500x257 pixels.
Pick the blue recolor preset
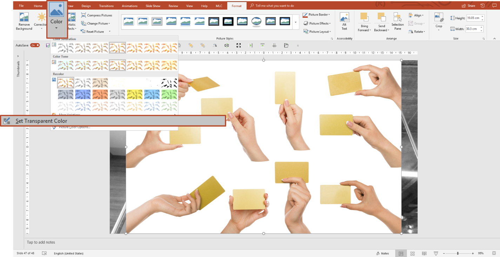point(83,94)
